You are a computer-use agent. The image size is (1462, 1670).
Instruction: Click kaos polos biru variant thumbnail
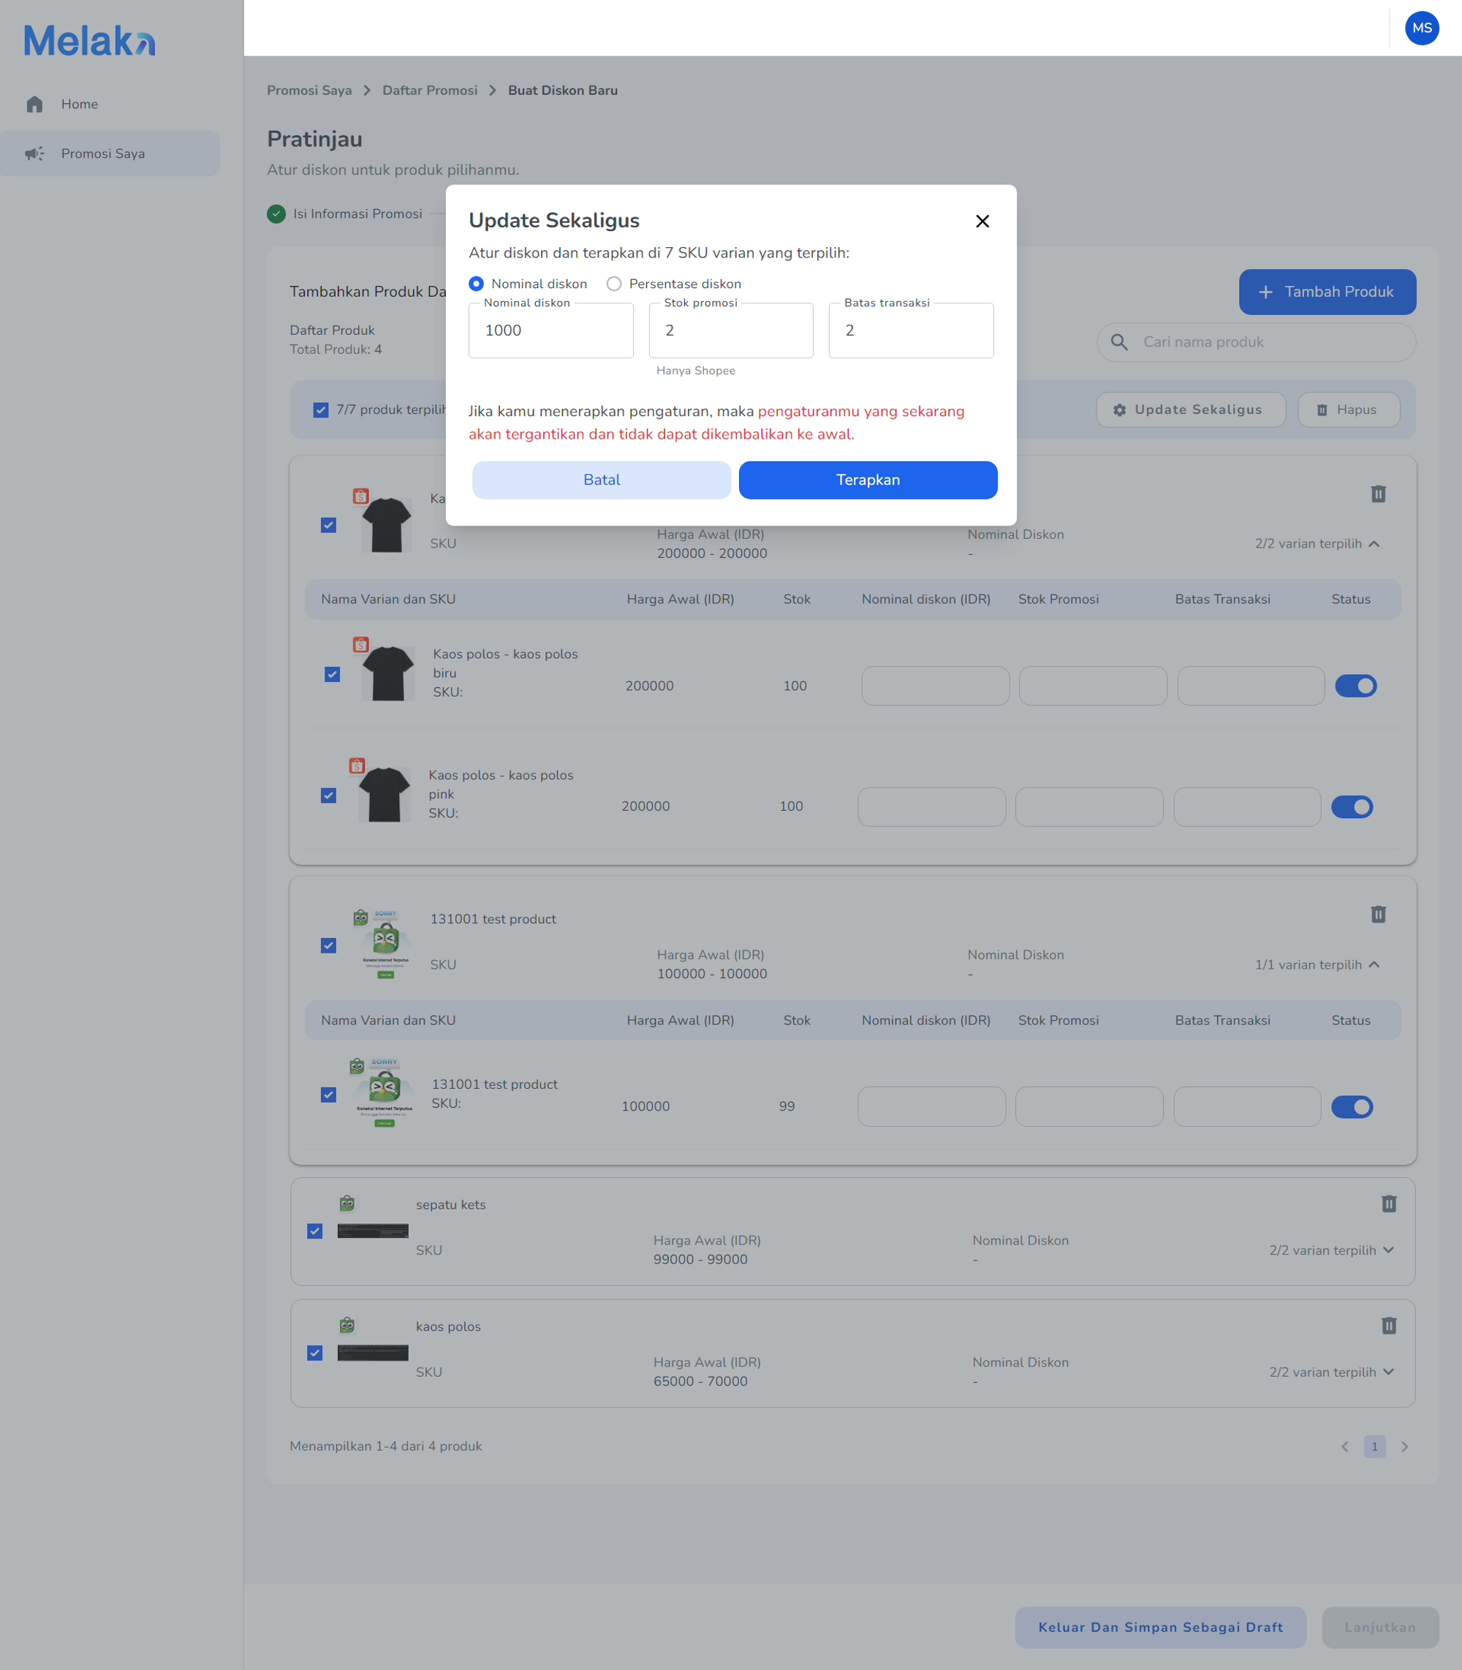387,674
